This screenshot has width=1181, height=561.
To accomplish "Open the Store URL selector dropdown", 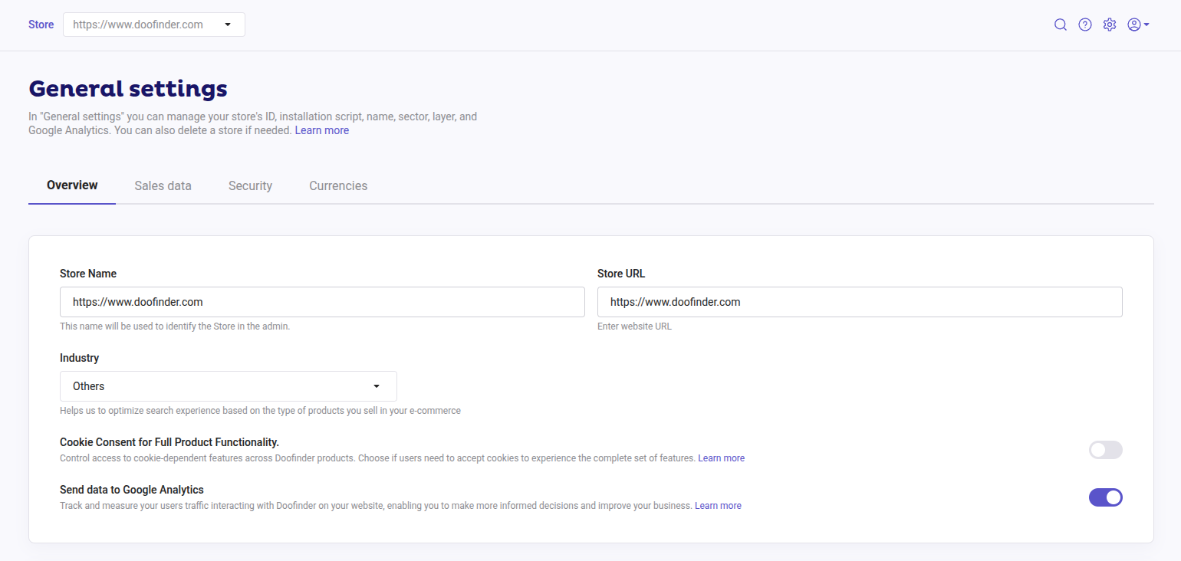I will click(x=228, y=24).
